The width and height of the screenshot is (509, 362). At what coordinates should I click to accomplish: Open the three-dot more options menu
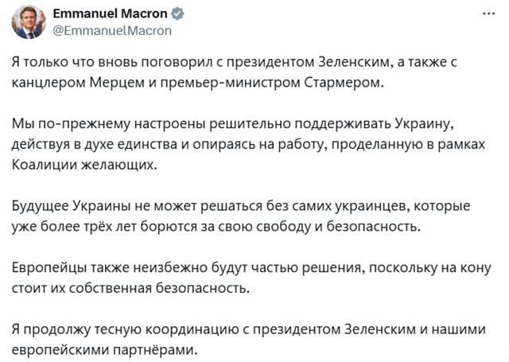[489, 14]
